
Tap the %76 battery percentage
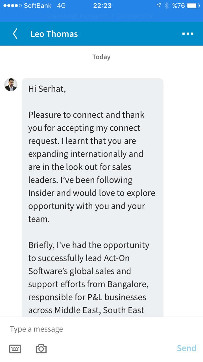click(x=178, y=6)
